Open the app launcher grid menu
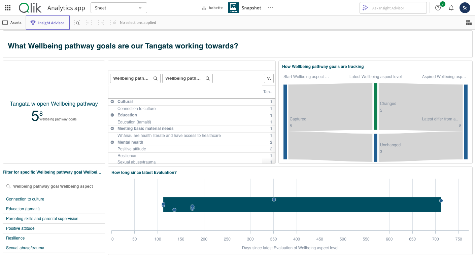Viewport: 475px width, 257px height. click(x=8, y=8)
